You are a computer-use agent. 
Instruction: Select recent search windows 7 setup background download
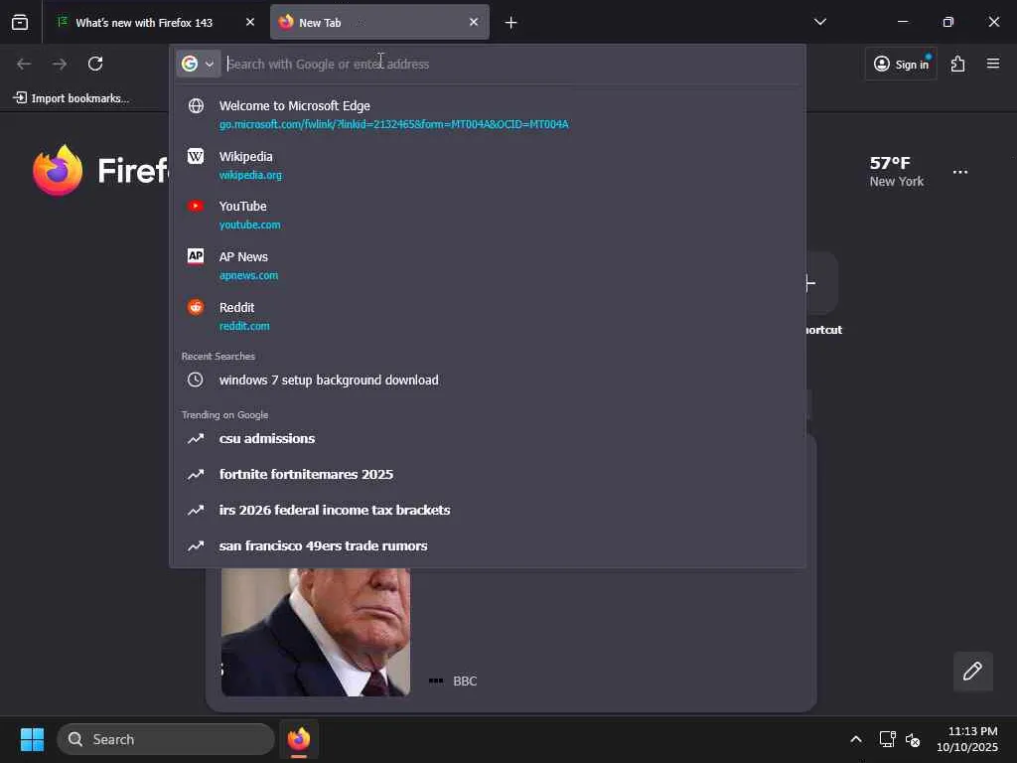(488, 381)
